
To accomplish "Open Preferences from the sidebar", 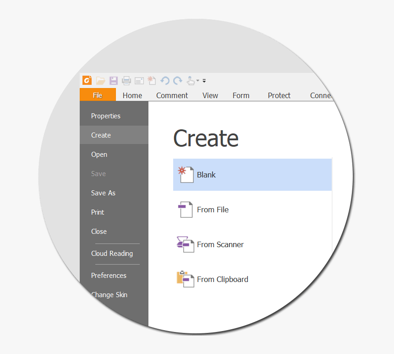I will click(109, 275).
